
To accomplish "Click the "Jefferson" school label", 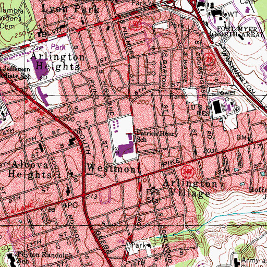I will click(17, 69).
